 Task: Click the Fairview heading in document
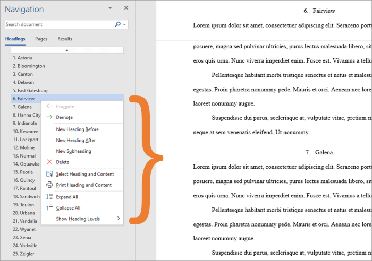point(324,11)
